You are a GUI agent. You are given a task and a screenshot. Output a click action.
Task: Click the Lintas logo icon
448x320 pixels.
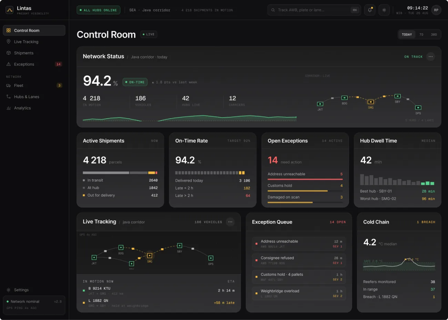tap(10, 10)
